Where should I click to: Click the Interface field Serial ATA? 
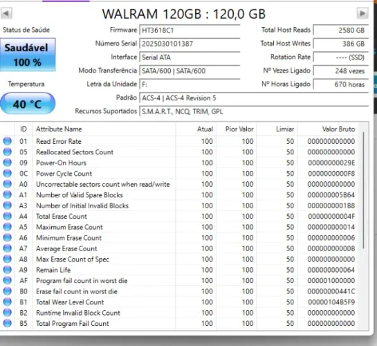click(190, 57)
